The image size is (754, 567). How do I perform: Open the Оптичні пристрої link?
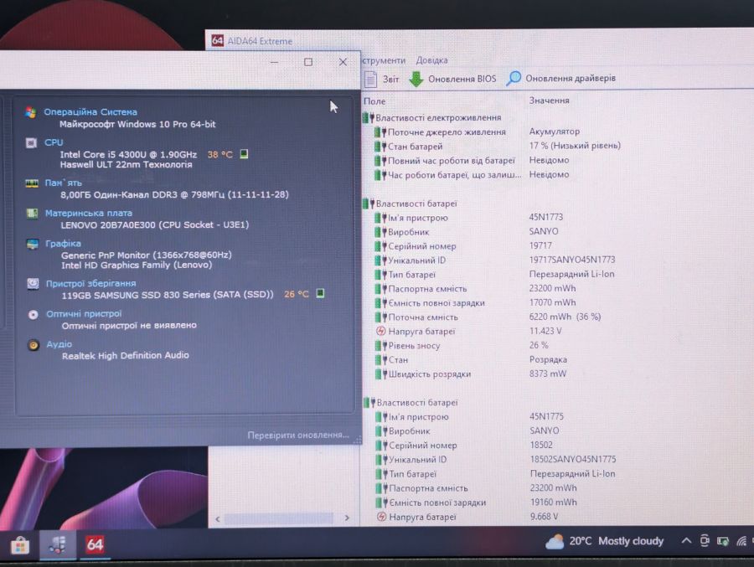pyautogui.click(x=84, y=313)
